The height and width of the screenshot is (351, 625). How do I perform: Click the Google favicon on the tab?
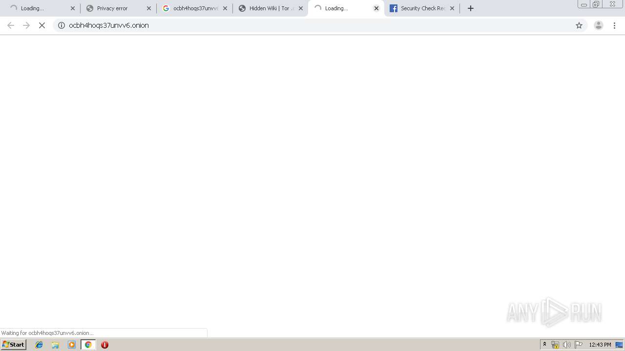tap(166, 8)
